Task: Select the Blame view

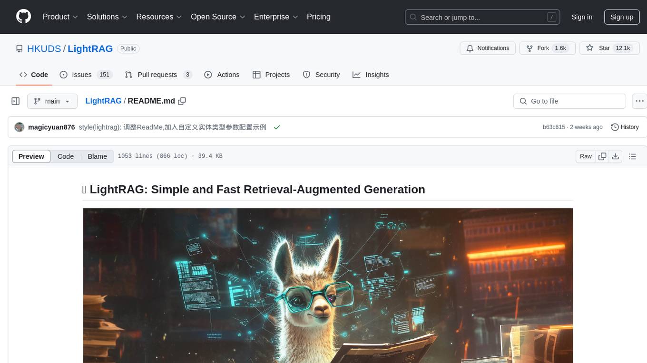Action: (x=97, y=156)
